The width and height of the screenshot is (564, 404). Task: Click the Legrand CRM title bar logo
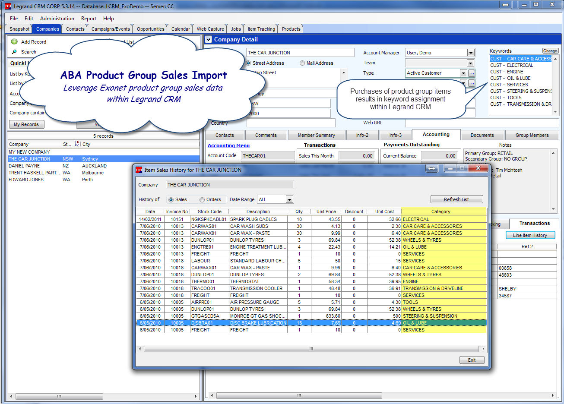pos(8,6)
